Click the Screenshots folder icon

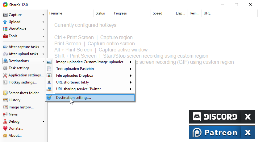(5, 93)
